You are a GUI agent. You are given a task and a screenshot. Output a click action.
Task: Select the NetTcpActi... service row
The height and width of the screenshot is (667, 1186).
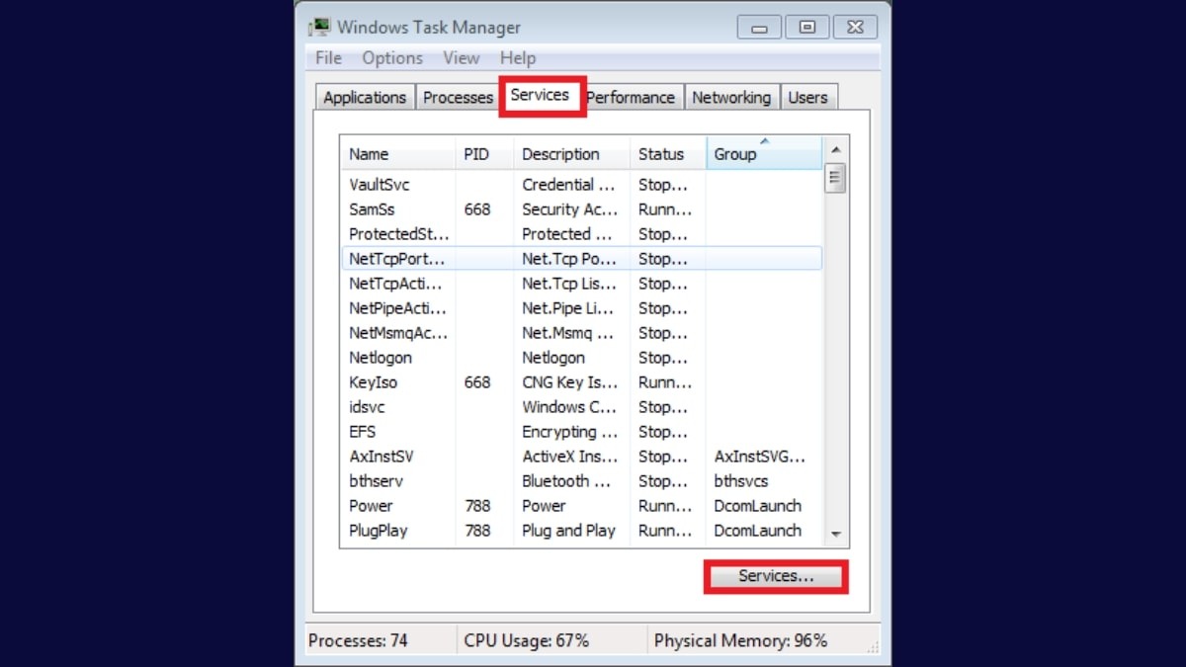[581, 284]
